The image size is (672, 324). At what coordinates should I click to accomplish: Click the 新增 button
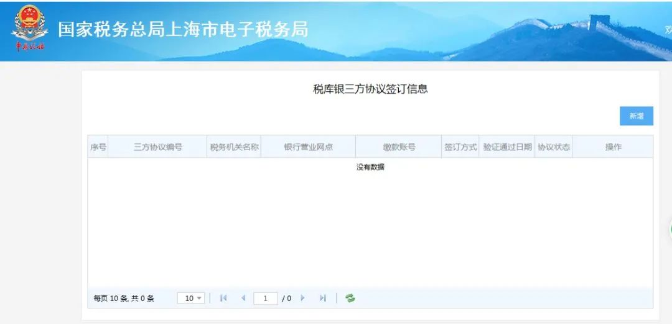click(636, 116)
